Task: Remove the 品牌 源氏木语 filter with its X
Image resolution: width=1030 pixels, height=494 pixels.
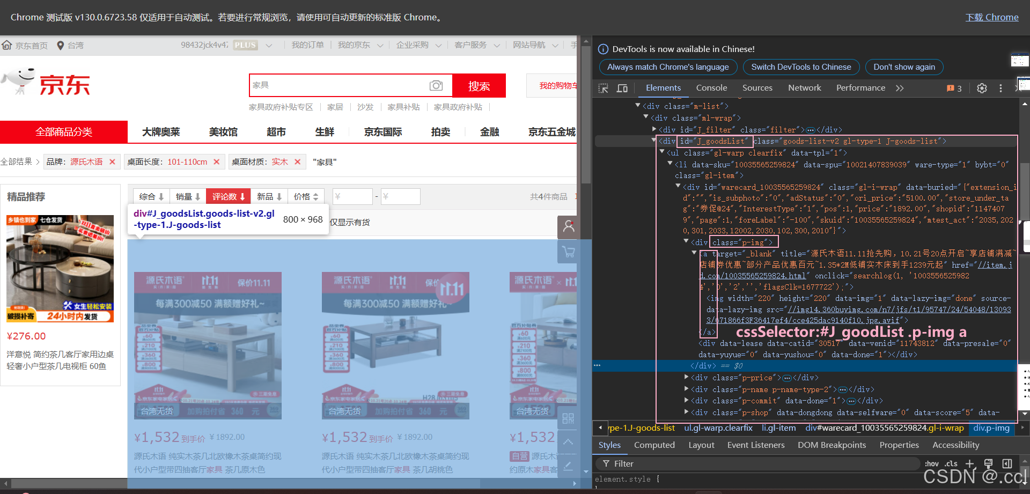Action: 112,161
